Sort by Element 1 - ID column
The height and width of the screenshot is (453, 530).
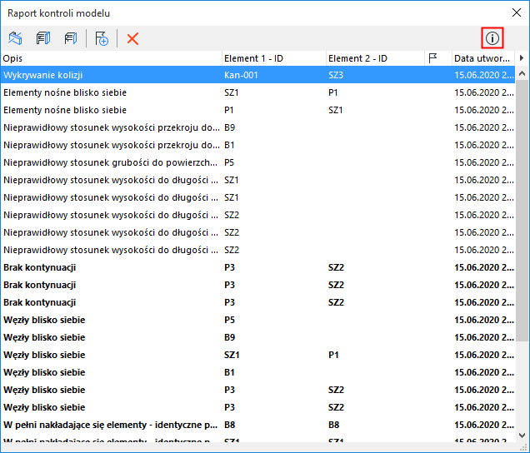274,58
